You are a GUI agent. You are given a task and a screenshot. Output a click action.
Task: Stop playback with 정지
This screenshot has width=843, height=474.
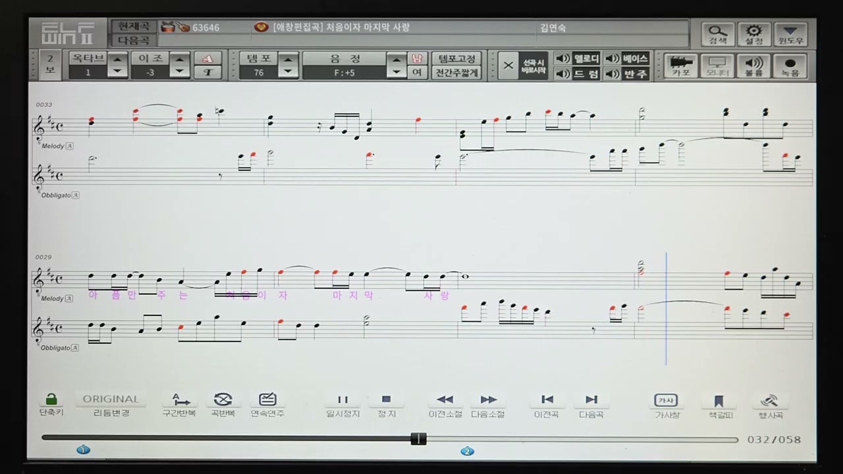point(387,405)
